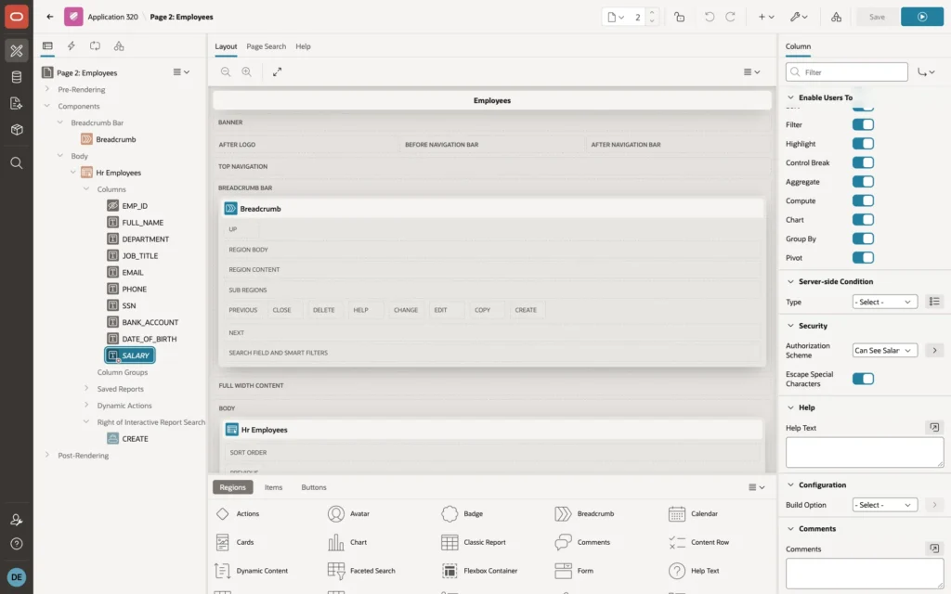
Task: Expand the Saved Reports node
Action: point(86,388)
